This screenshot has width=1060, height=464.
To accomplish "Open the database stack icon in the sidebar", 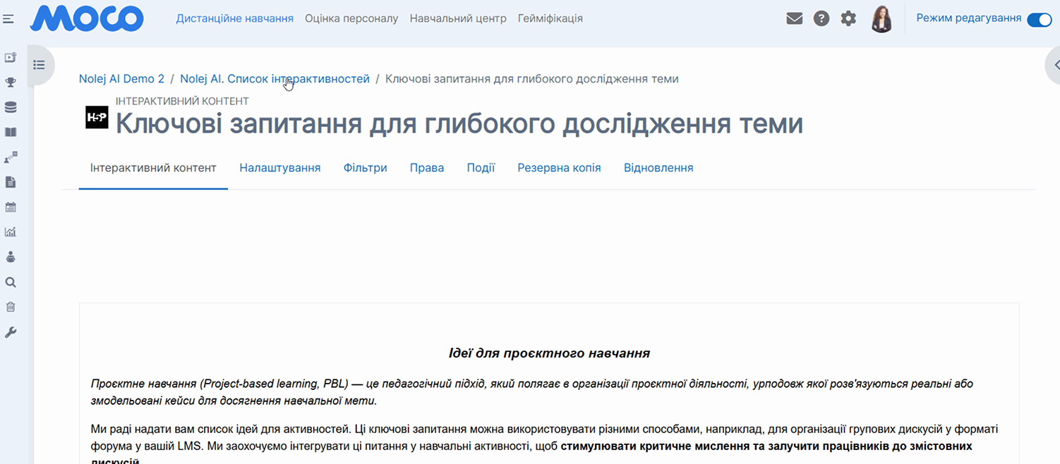I will (x=11, y=107).
